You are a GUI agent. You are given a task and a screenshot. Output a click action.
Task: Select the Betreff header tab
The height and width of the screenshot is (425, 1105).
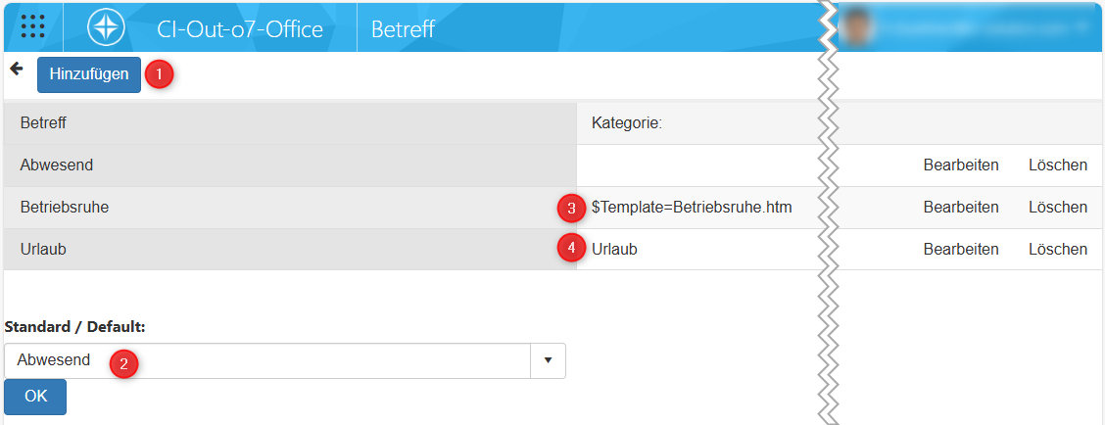tap(403, 29)
